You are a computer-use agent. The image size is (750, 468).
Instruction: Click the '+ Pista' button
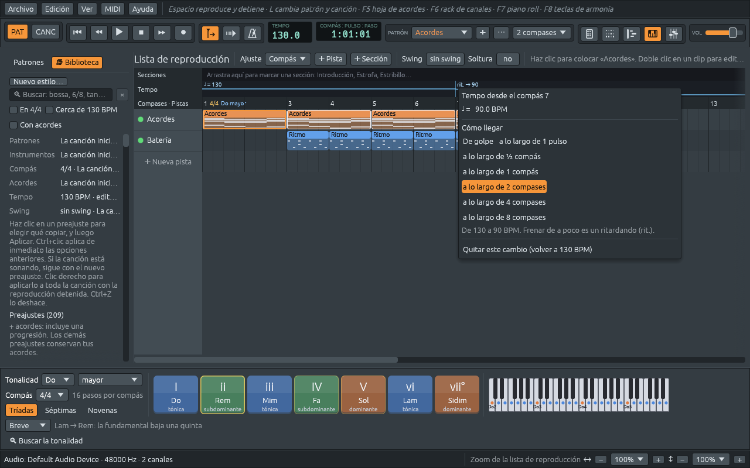click(330, 59)
